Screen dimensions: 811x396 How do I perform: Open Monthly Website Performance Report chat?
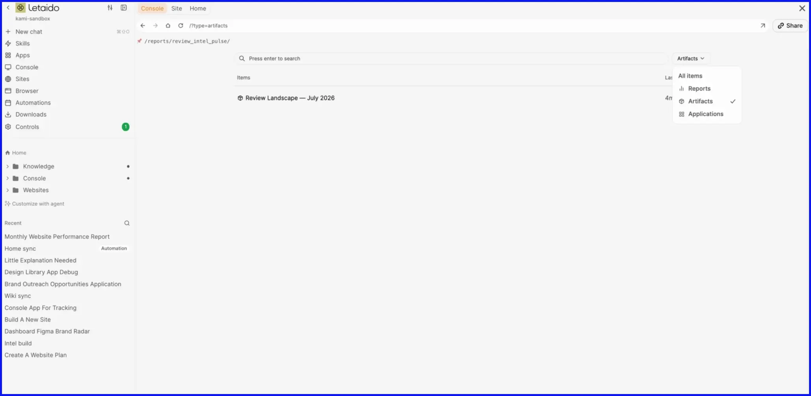tap(57, 236)
